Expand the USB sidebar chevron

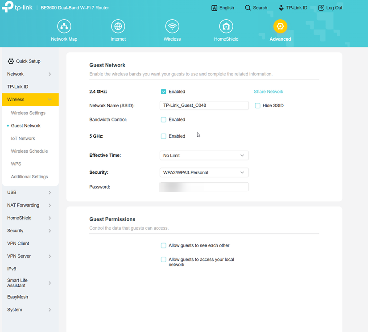coord(50,193)
